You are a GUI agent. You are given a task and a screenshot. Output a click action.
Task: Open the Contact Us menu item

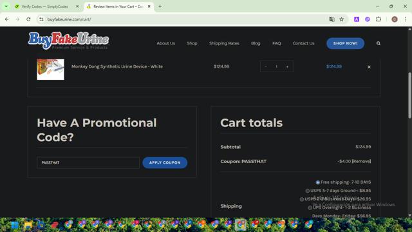point(303,43)
